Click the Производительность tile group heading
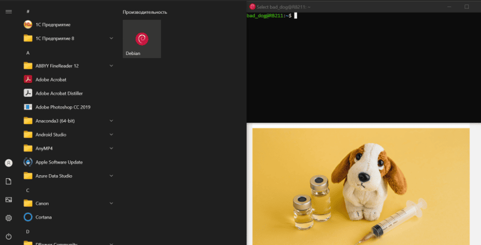This screenshot has width=481, height=245. [x=145, y=12]
